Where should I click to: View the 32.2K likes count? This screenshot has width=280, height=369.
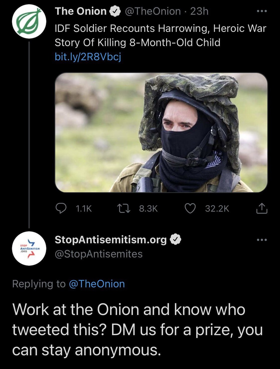[x=217, y=208]
